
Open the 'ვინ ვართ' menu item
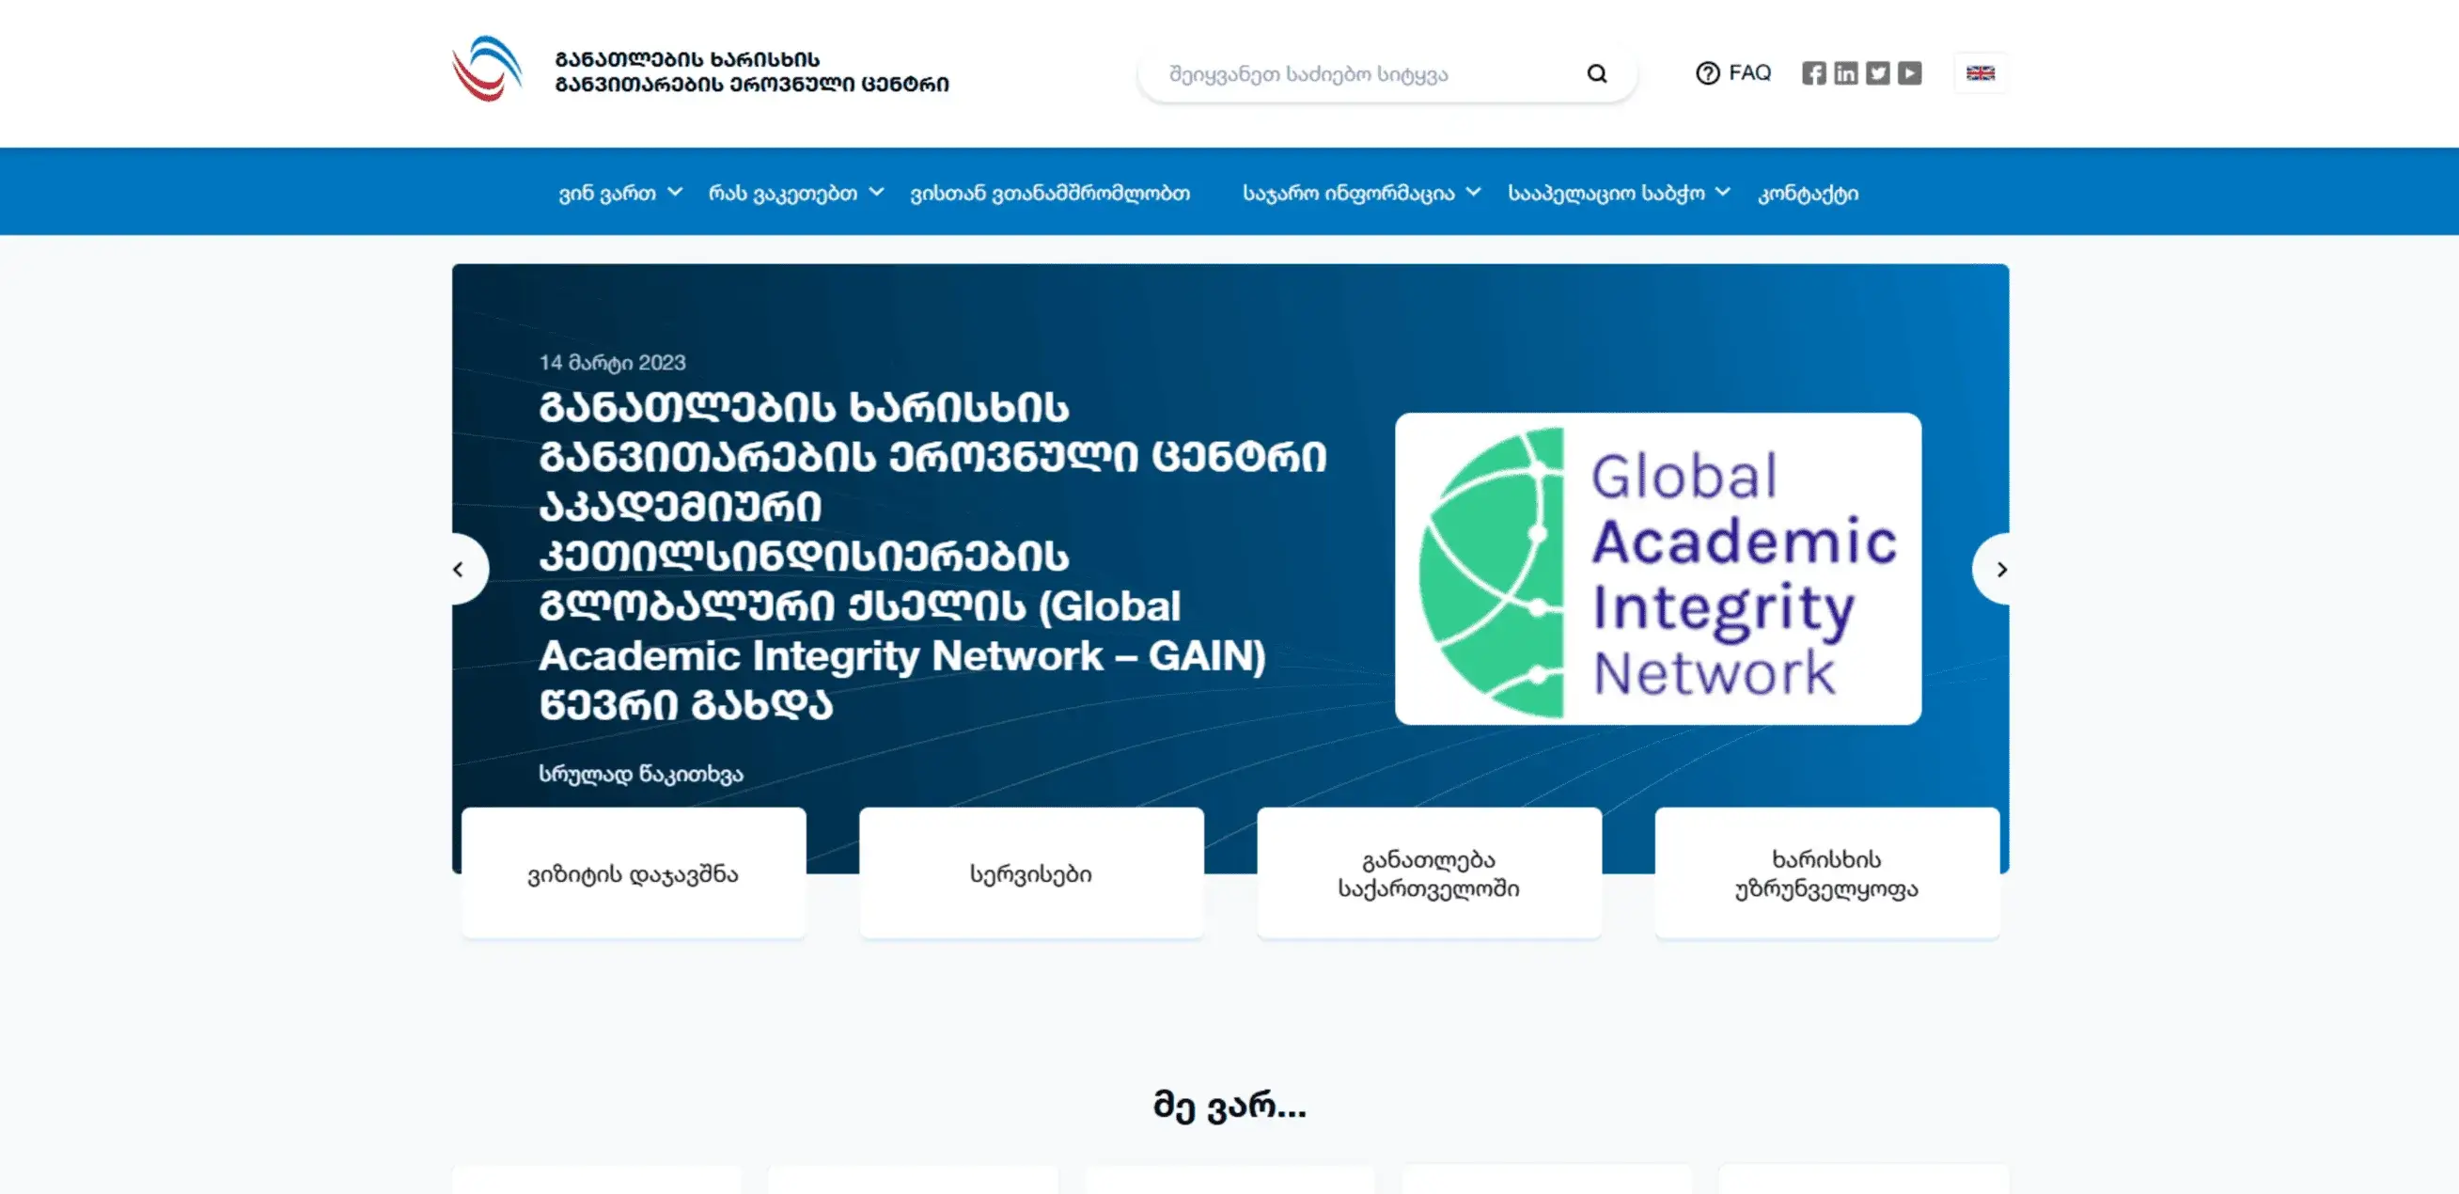point(607,193)
